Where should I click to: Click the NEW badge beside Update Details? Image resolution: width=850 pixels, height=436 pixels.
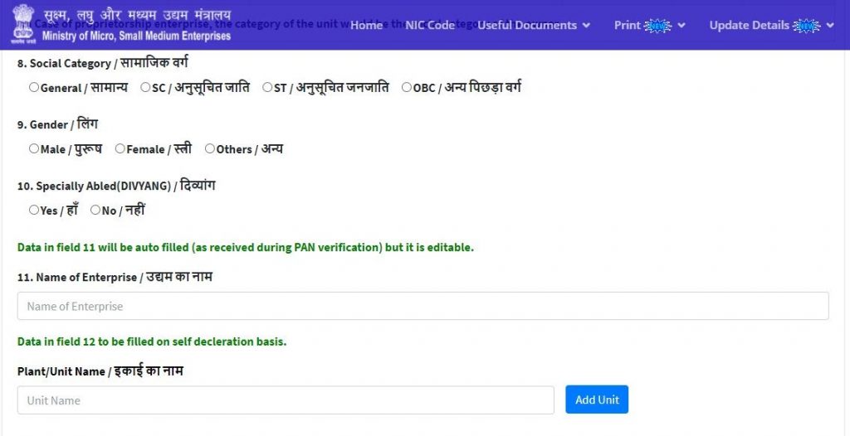pos(806,26)
